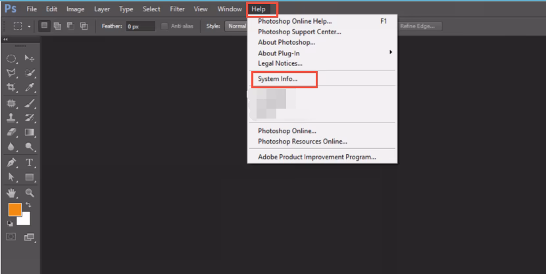Swap foreground and background colors
Viewport: 546px width, 274px height.
28,205
